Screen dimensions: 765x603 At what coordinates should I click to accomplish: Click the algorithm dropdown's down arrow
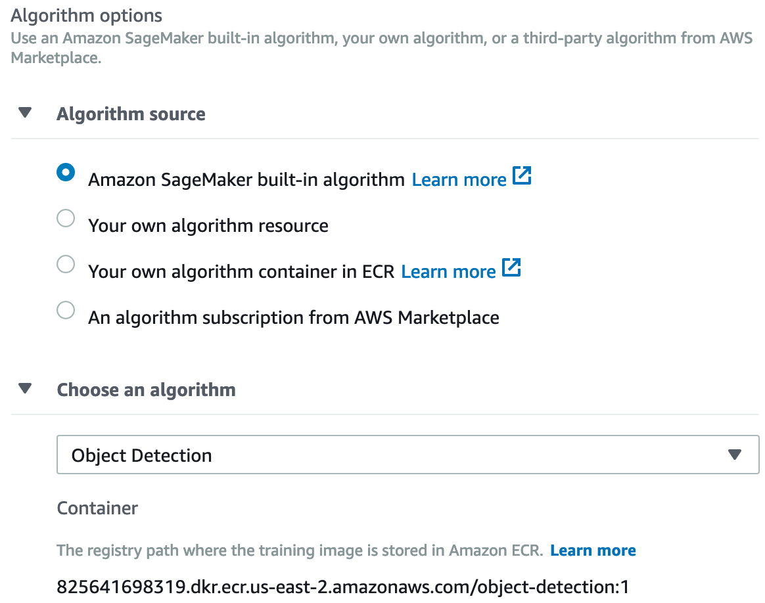(x=735, y=455)
